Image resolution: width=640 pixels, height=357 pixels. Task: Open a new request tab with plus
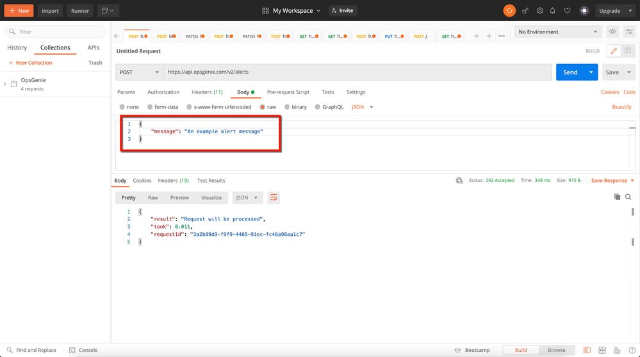[489, 36]
